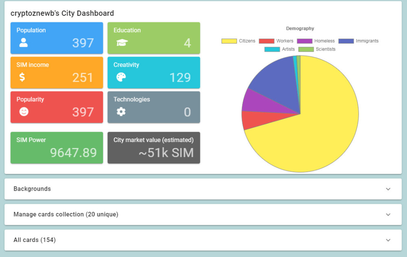
Task: Toggle Workers legend entry off
Action: [276, 41]
